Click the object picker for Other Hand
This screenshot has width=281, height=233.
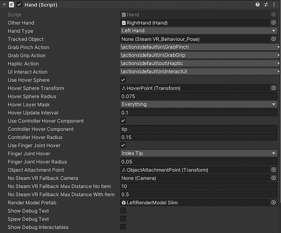coord(273,23)
